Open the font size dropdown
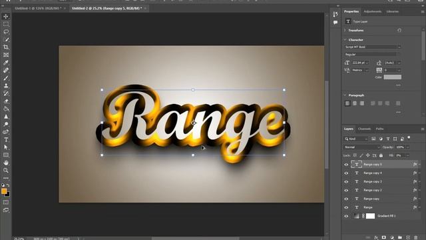The width and height of the screenshot is (426, 240). point(367,63)
